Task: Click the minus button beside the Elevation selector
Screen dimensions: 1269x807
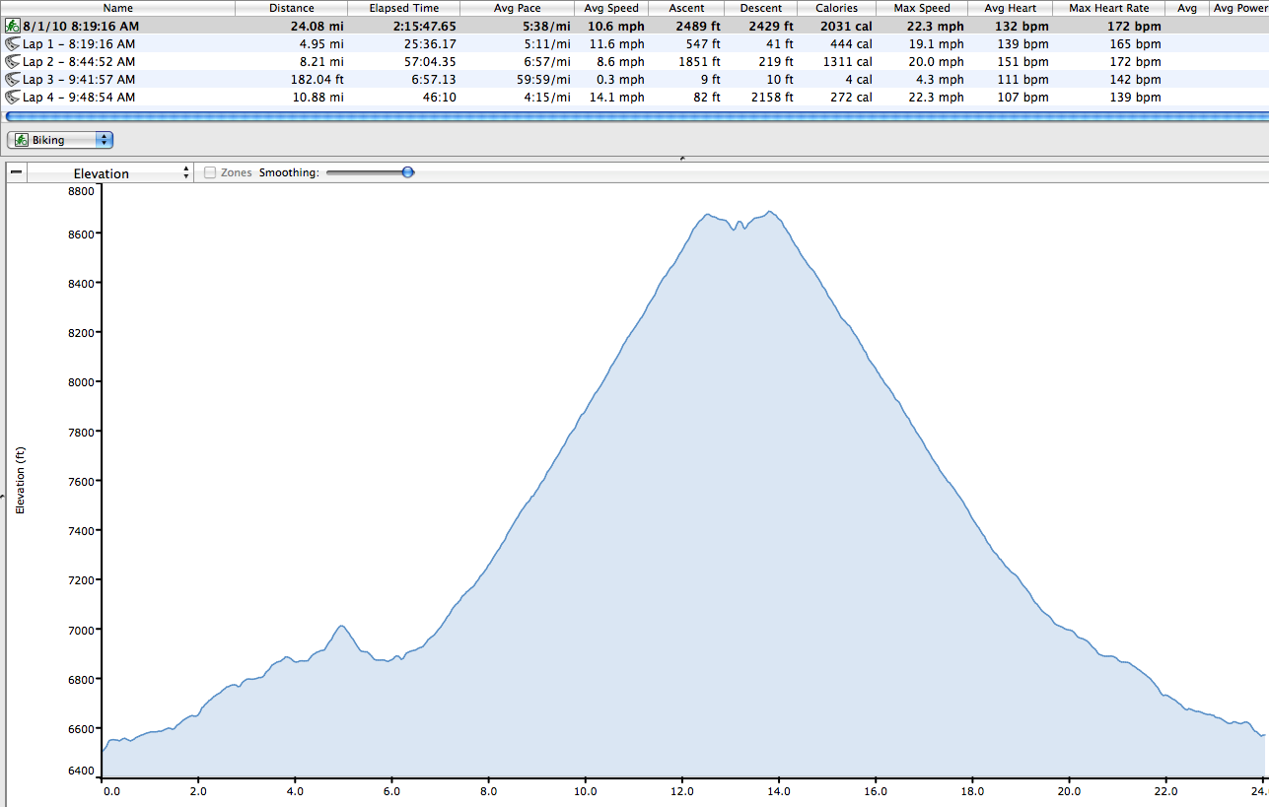Action: click(17, 172)
